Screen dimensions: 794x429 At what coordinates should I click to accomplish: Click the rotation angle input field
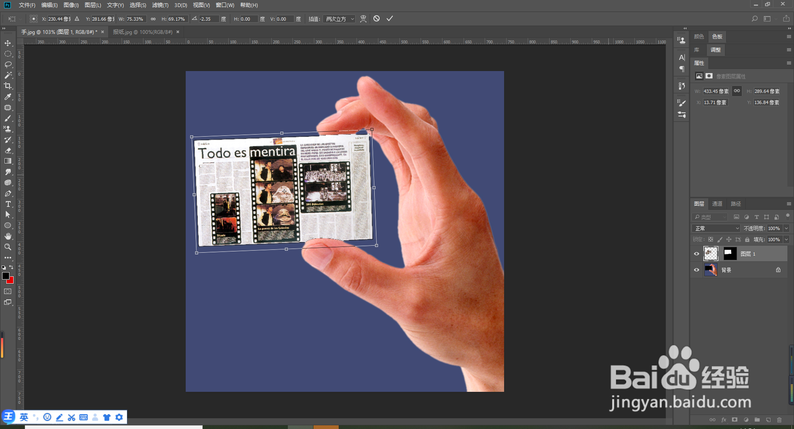[209, 19]
